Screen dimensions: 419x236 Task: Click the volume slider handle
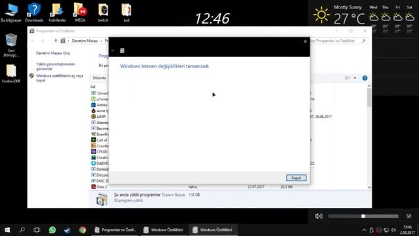coord(363,216)
